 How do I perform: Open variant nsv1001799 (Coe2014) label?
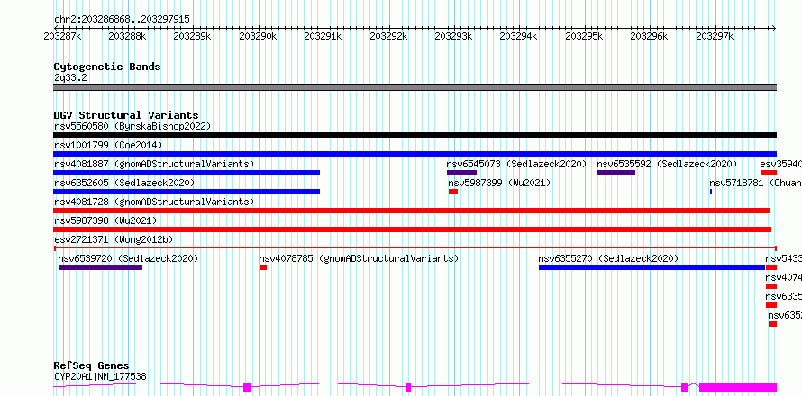click(x=108, y=145)
